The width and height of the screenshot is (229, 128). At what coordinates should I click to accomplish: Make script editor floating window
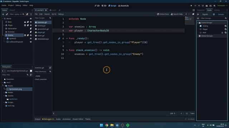[x=193, y=14]
